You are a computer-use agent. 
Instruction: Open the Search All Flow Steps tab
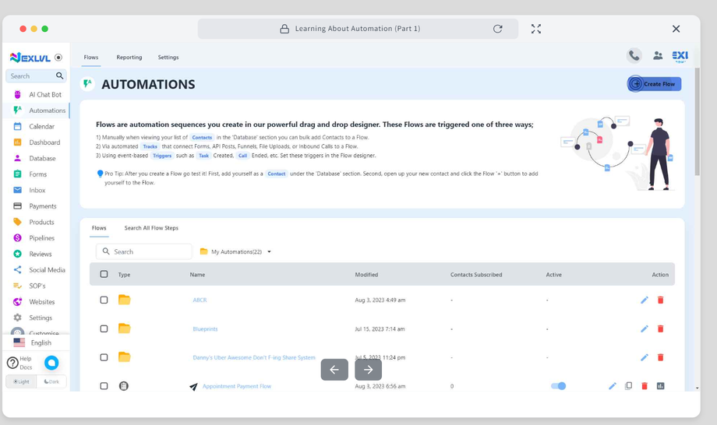[151, 228]
